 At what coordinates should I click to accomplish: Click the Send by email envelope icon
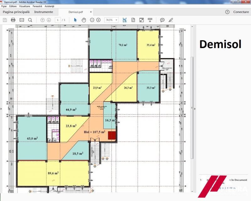coord(22,20)
